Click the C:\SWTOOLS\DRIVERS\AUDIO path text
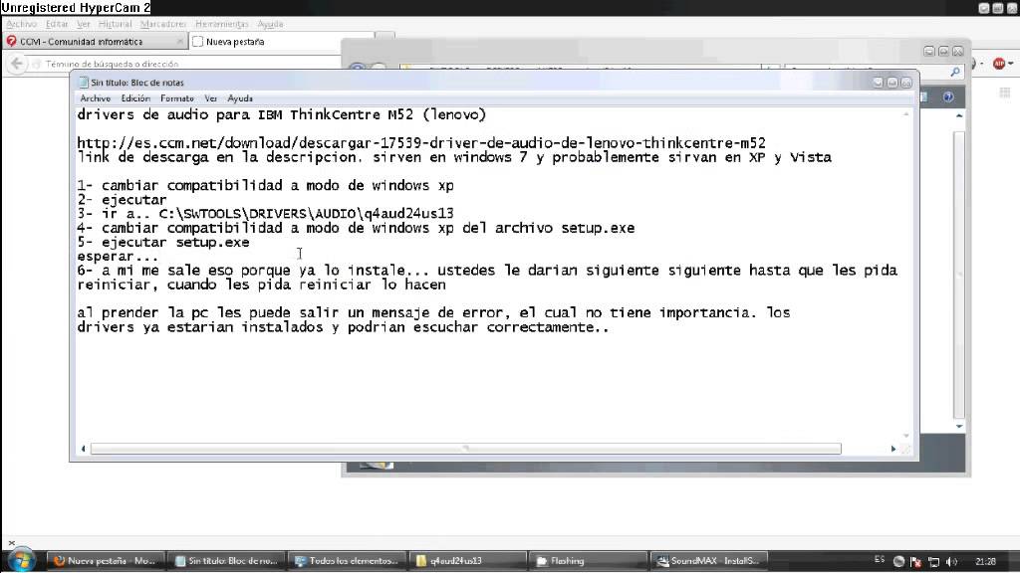The height and width of the screenshot is (573, 1020). [x=307, y=214]
